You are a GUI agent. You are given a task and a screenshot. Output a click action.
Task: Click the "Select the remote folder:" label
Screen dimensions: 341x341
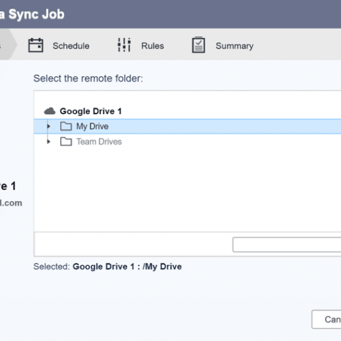[88, 78]
